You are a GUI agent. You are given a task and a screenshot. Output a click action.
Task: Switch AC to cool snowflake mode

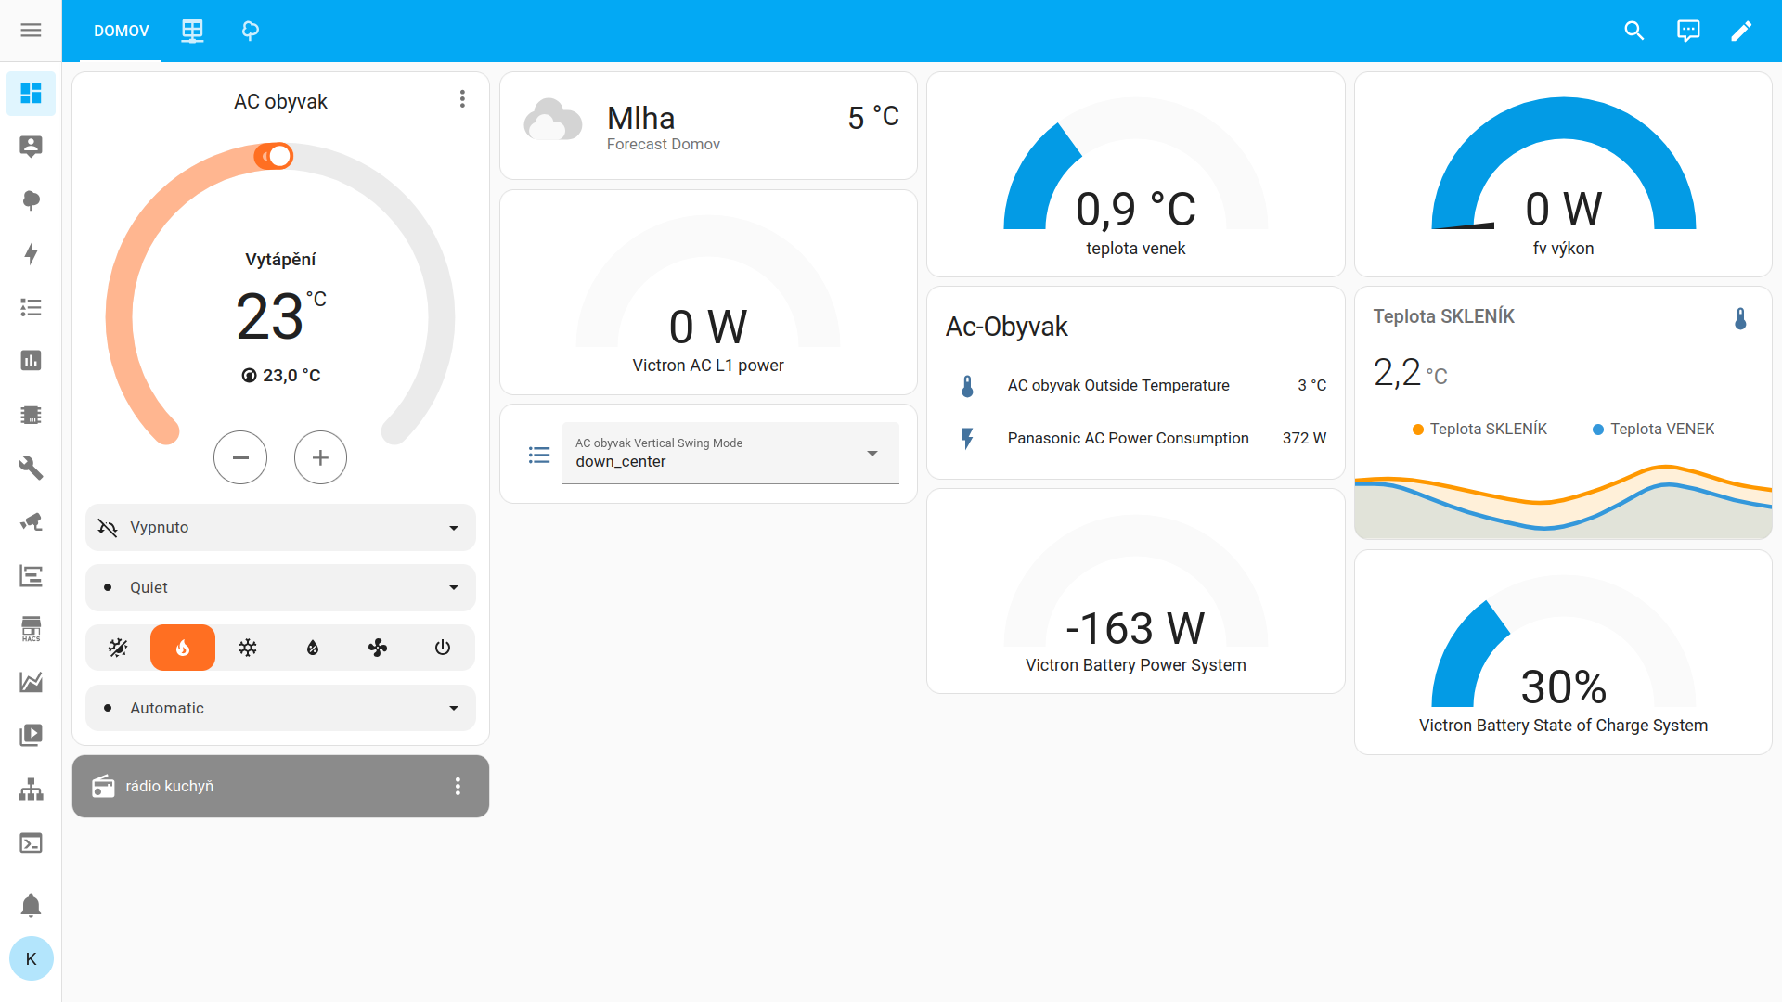[248, 648]
